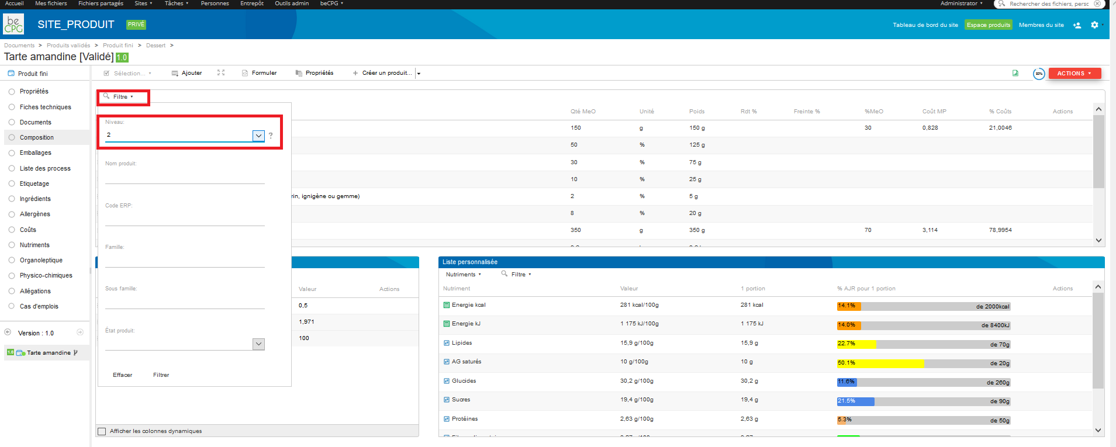Click the green spreadsheet export icon

click(x=1015, y=73)
